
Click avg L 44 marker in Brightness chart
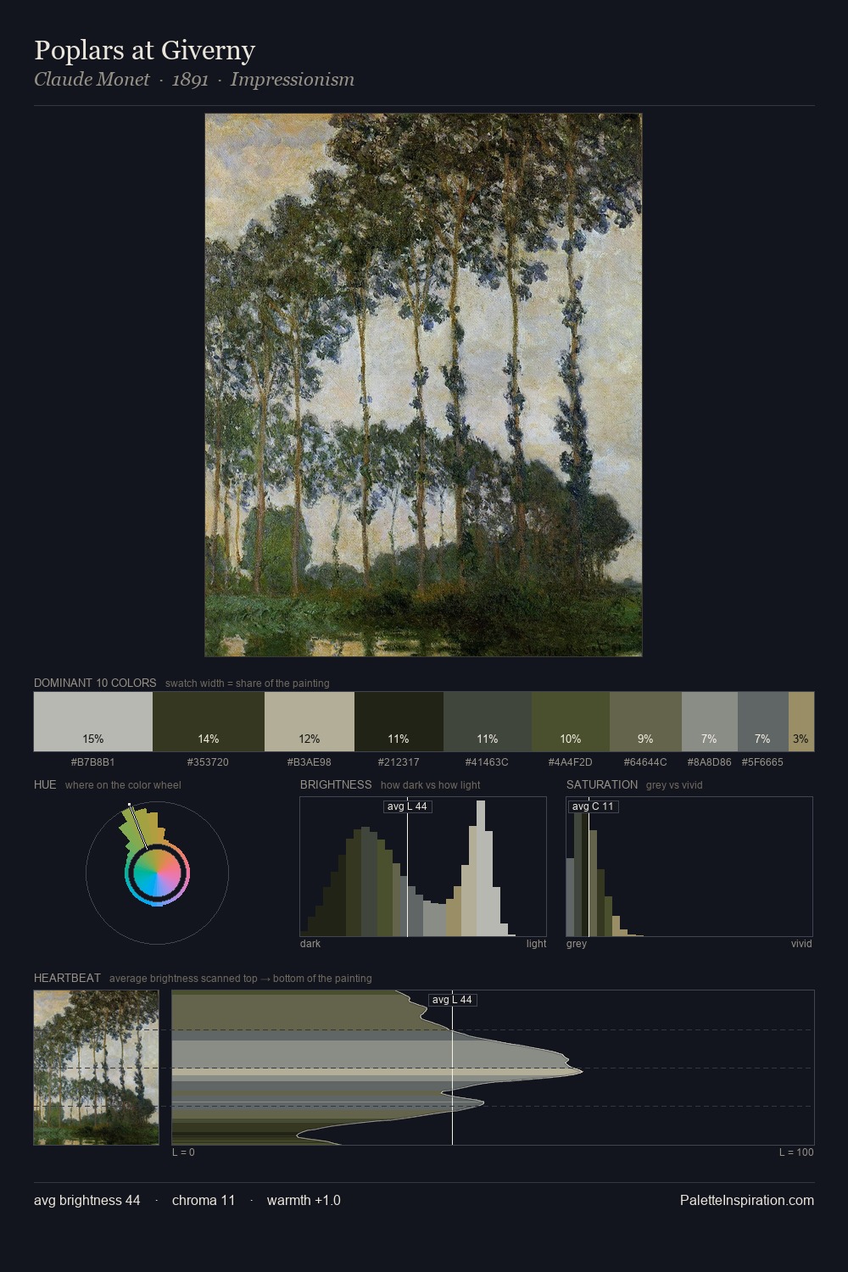[407, 806]
